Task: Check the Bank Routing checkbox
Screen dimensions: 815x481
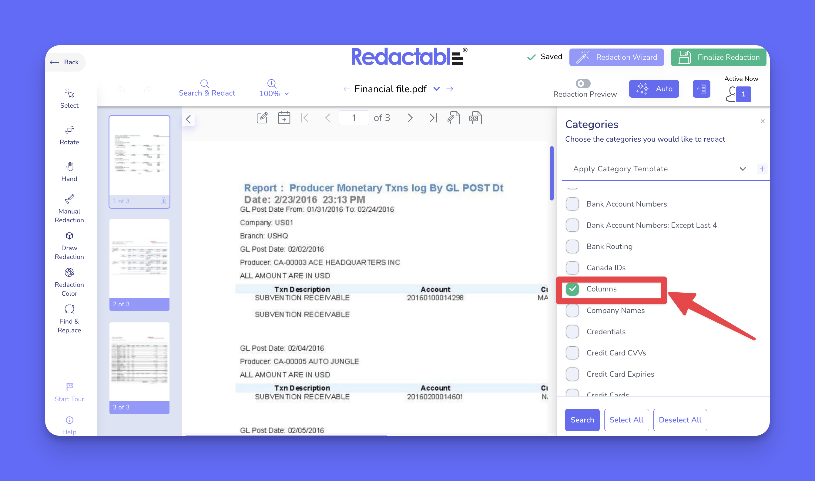Action: pyautogui.click(x=572, y=246)
